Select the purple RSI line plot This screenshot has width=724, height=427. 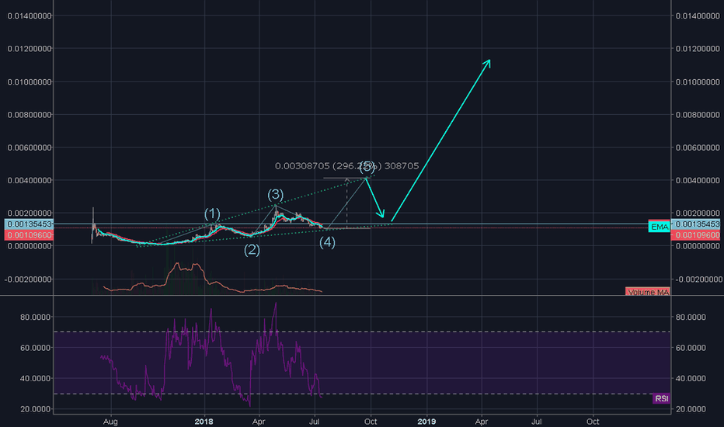[211, 355]
